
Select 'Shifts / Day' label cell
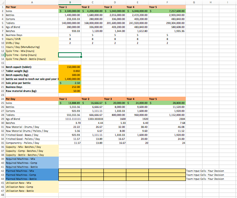[x=32, y=43]
